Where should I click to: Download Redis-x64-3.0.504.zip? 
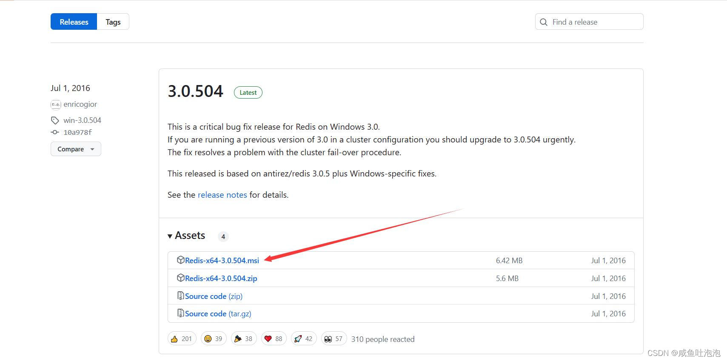(x=221, y=278)
